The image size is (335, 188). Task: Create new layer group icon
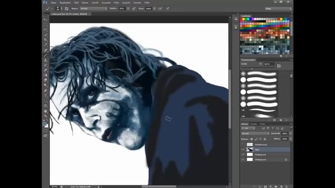pos(276,186)
